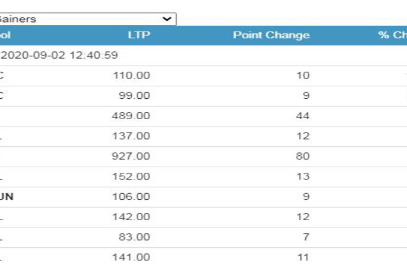This screenshot has width=407, height=271.
Task: Open the Gainers dropdown list
Action: click(88, 19)
